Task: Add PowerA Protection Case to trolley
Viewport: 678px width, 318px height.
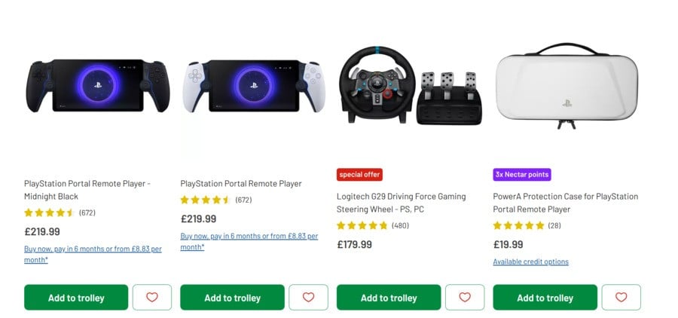Action: (545, 297)
